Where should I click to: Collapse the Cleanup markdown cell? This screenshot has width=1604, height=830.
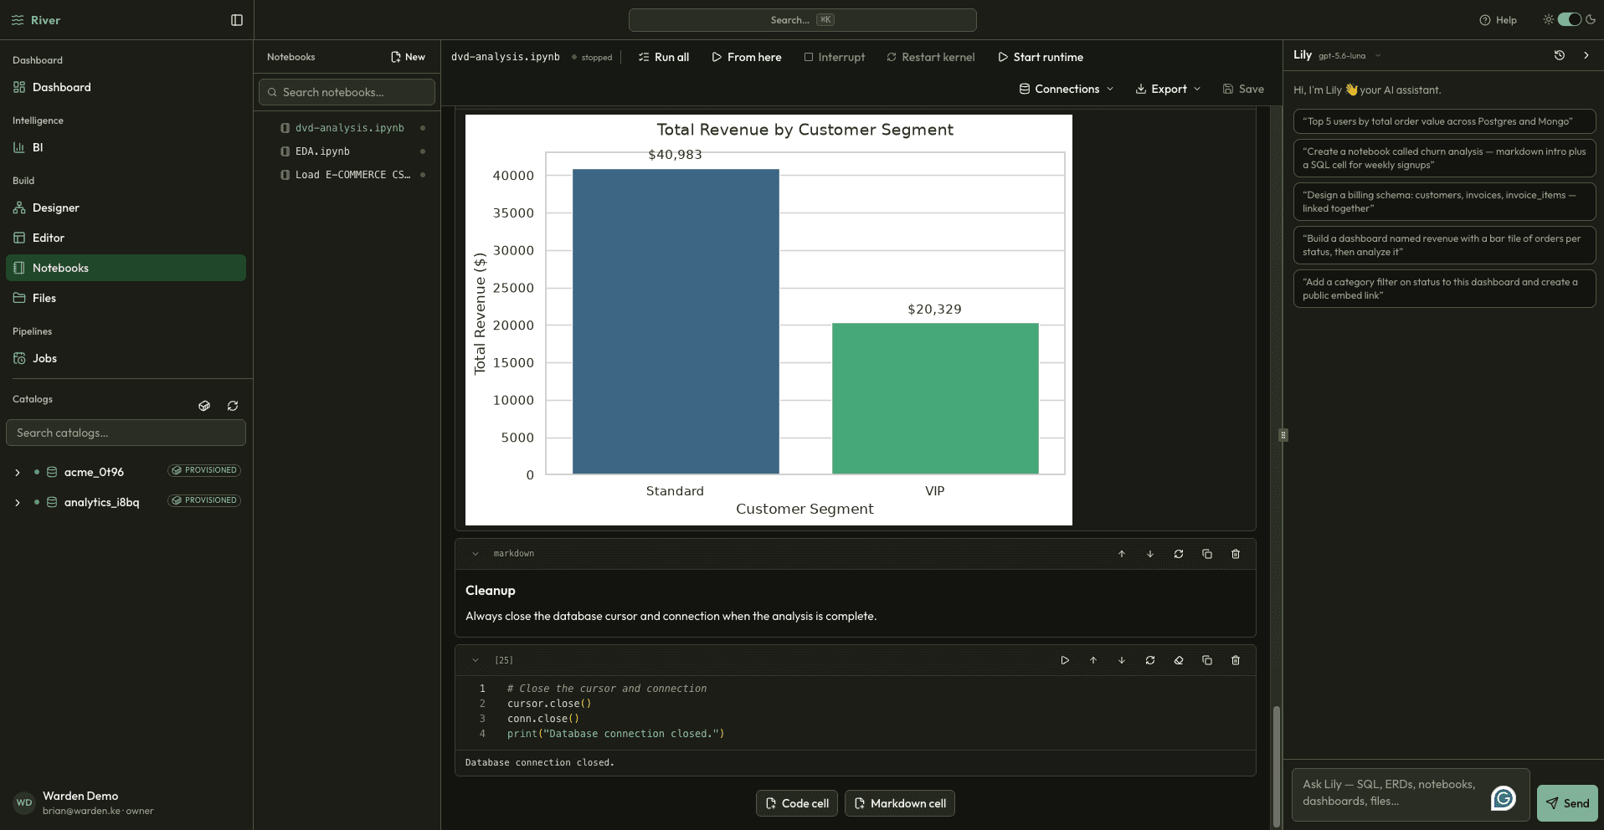click(x=476, y=554)
